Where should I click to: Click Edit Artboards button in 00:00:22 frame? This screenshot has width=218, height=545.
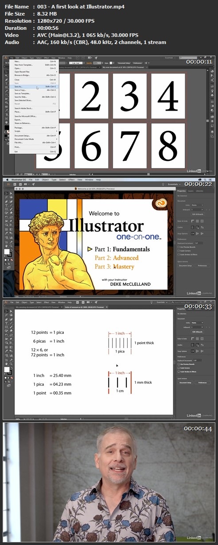(x=198, y=214)
